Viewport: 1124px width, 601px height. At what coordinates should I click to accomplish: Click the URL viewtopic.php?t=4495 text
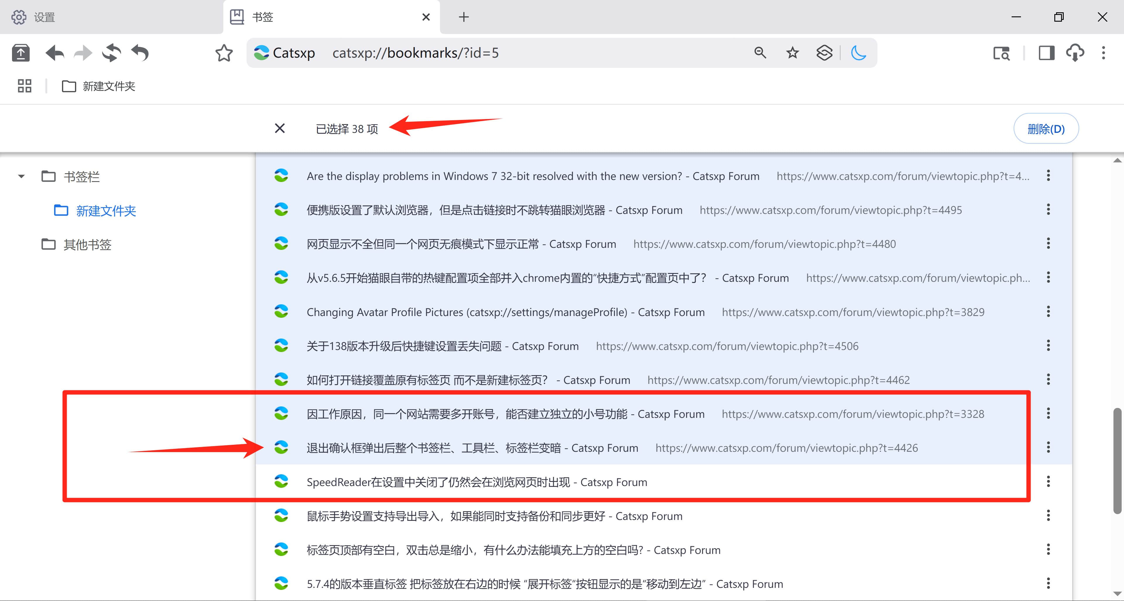831,210
